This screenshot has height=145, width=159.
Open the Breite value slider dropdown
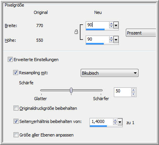click(116, 25)
